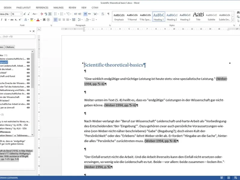
Task: Switch to Print Layout view in status bar
Action: [229, 178]
